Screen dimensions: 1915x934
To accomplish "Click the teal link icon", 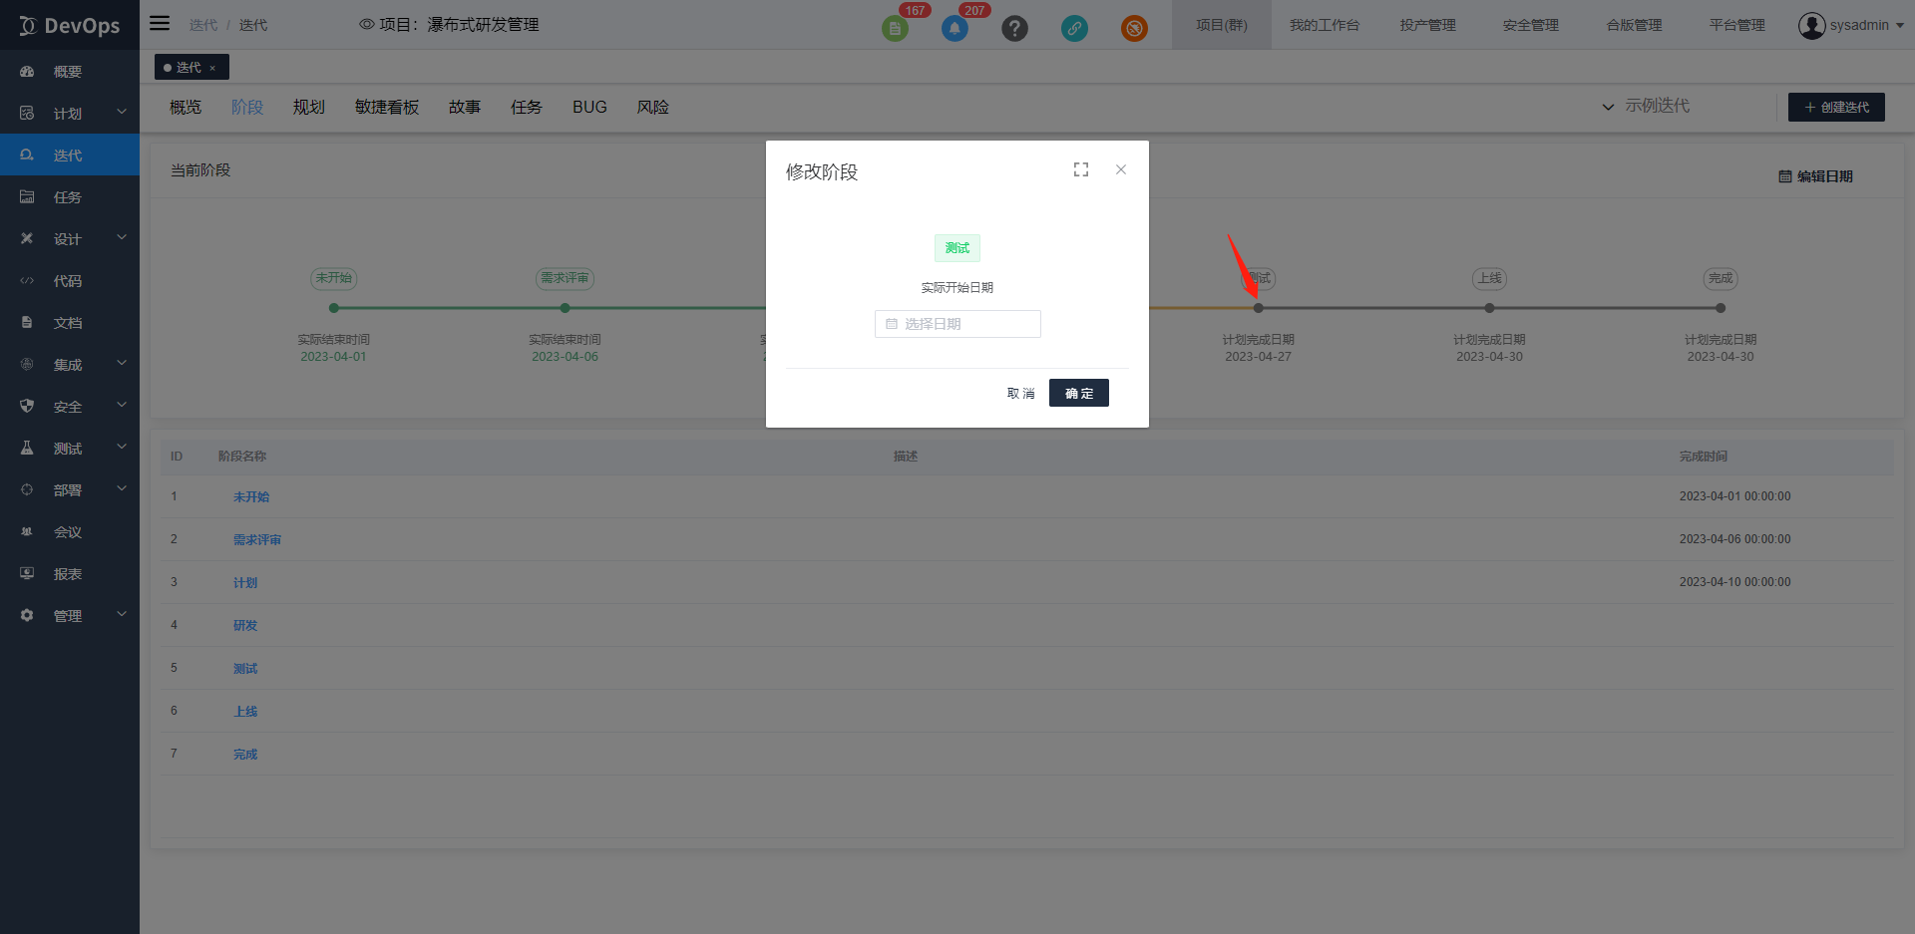I will pyautogui.click(x=1074, y=29).
